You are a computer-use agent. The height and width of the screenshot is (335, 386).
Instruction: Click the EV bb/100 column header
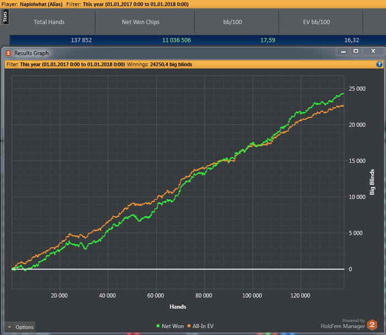pos(317,22)
